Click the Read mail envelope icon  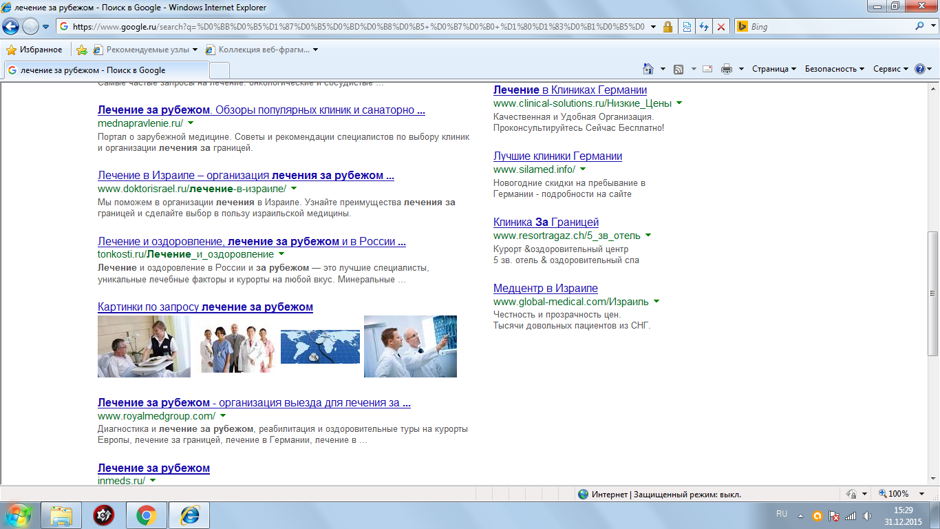click(x=707, y=69)
